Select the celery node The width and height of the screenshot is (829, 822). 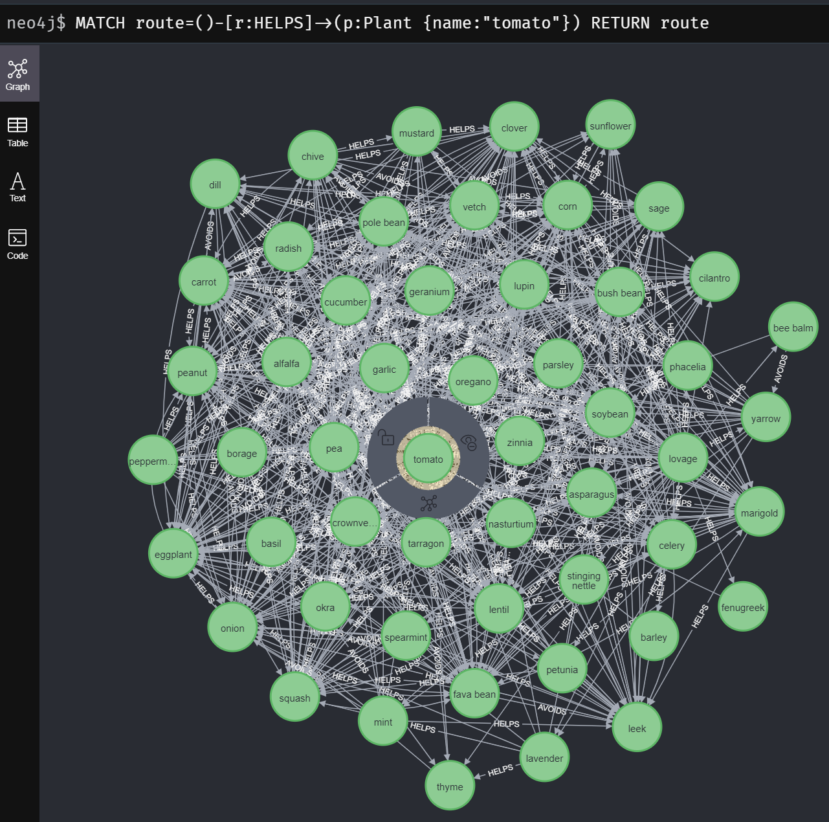pos(672,546)
